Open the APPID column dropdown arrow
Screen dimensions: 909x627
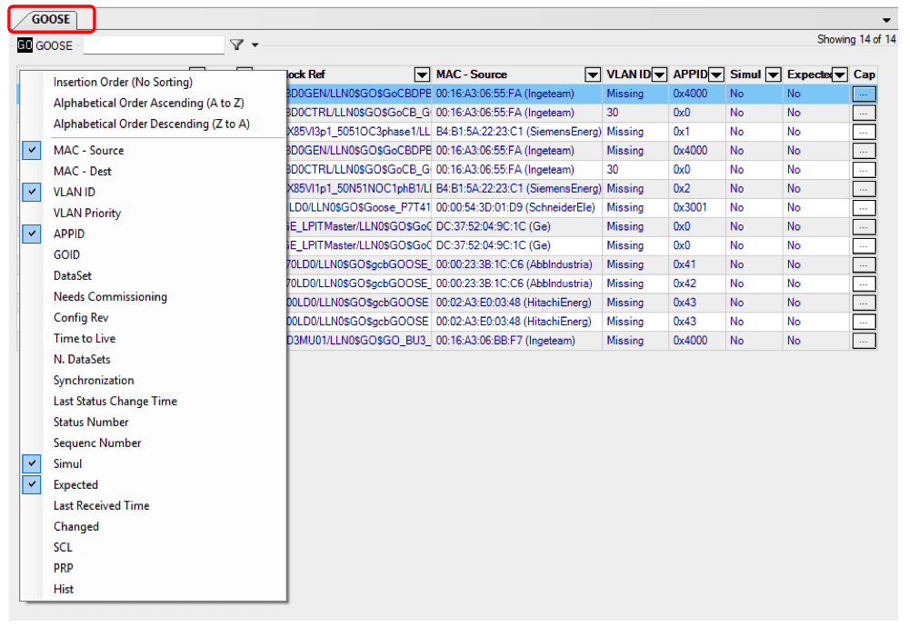tap(716, 75)
